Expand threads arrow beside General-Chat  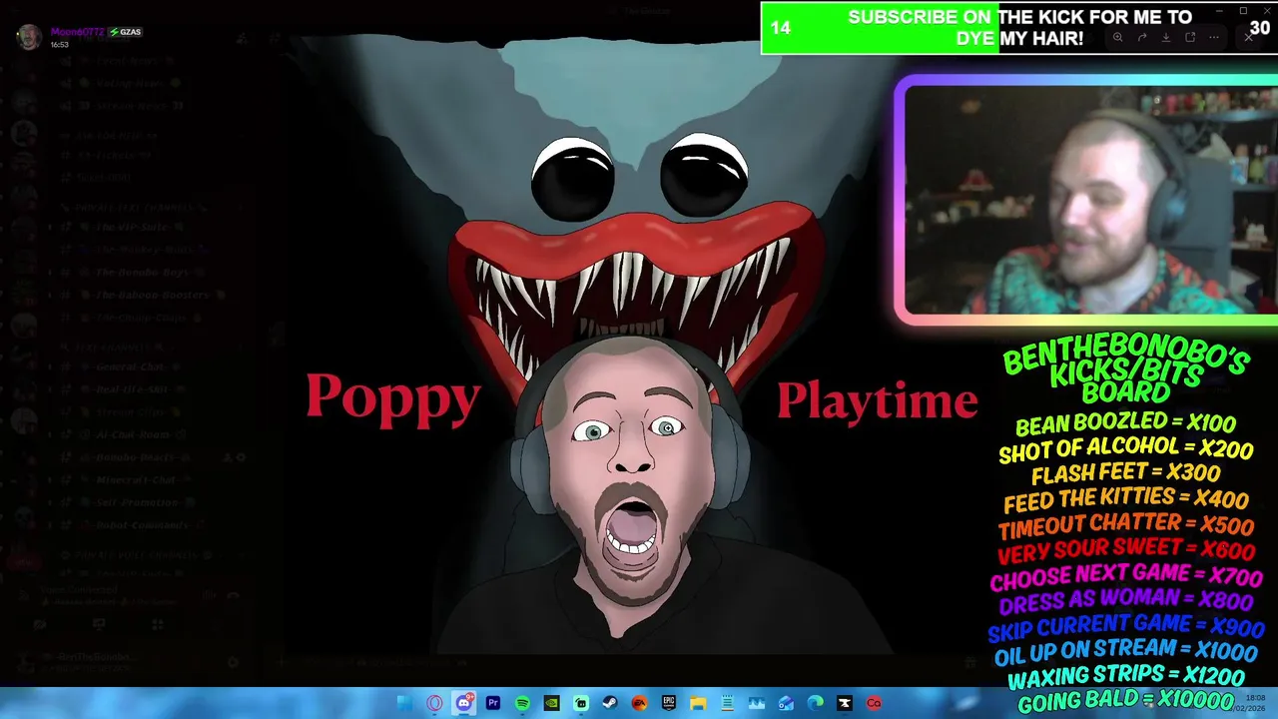[50, 366]
